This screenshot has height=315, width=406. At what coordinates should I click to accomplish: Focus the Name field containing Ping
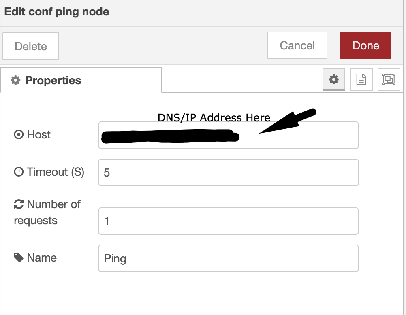pos(229,258)
